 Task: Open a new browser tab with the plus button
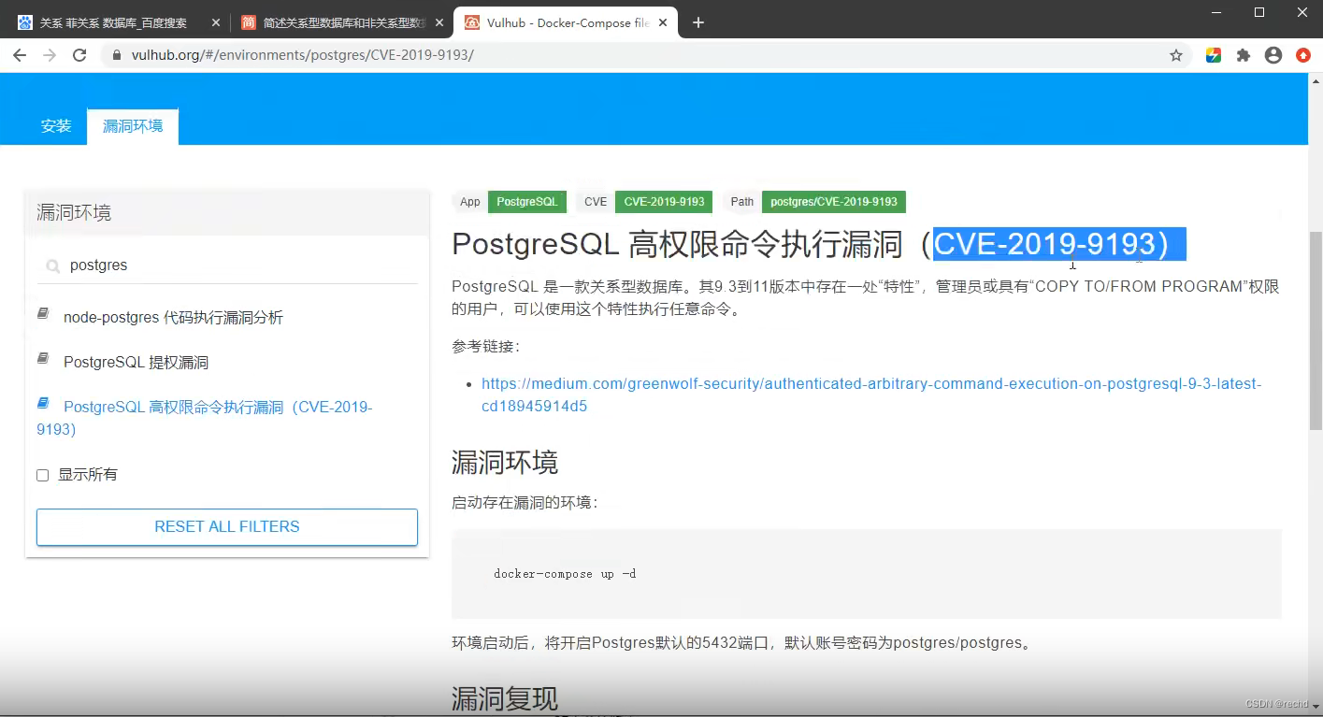pos(697,22)
